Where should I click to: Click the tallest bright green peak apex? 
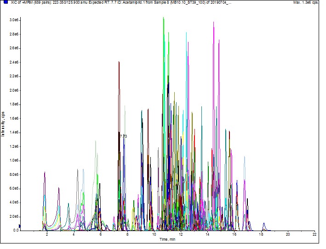coord(163,18)
